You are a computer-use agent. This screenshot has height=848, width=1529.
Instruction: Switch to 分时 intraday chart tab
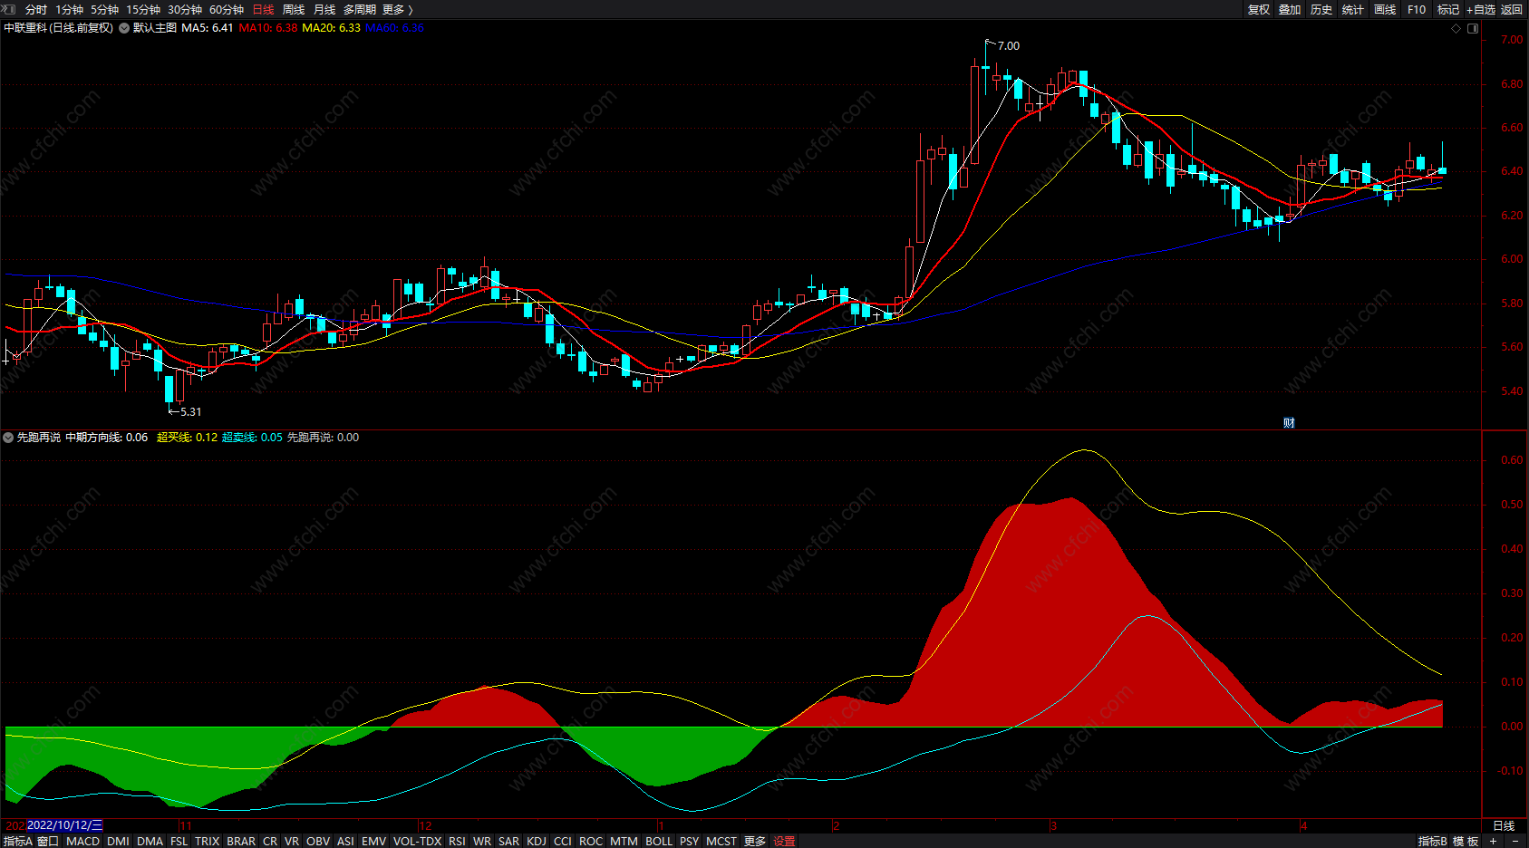coord(36,9)
